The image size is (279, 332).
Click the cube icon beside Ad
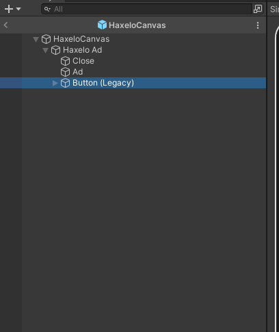65,72
